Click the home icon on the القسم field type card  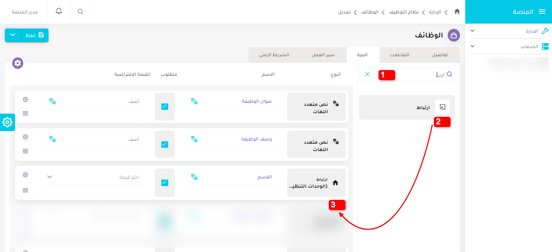coord(335,183)
